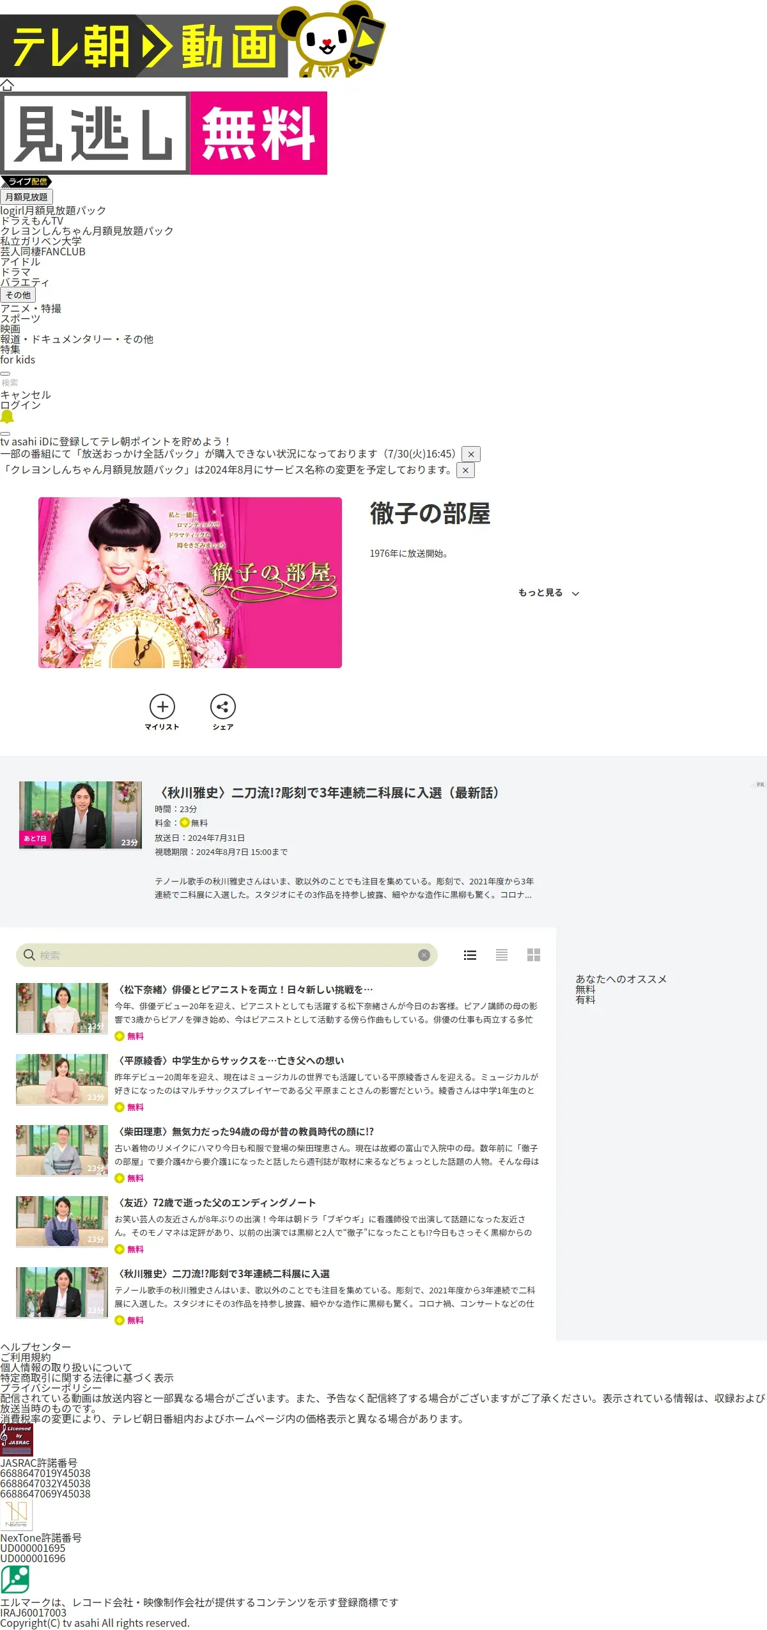
Task: Open the アイドル category
Action: pos(20,261)
